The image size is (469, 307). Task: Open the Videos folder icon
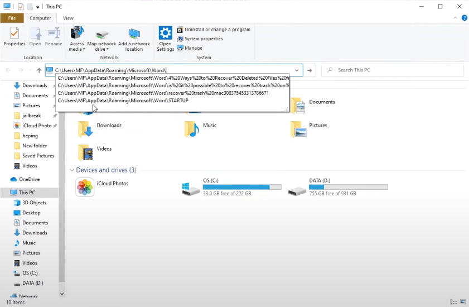coord(85,152)
